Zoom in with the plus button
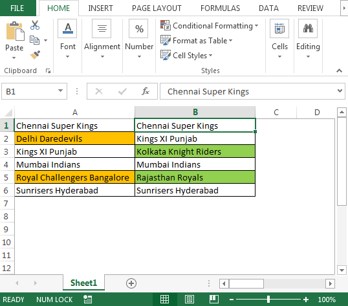Image resolution: width=348 pixels, height=306 pixels. pyautogui.click(x=306, y=300)
